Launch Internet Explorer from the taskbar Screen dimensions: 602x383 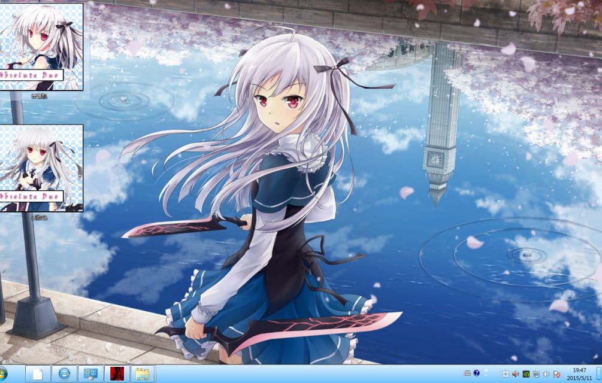pos(64,374)
